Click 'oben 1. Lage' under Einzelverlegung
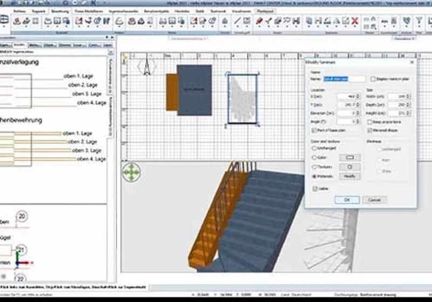The image size is (432, 302). point(78,76)
